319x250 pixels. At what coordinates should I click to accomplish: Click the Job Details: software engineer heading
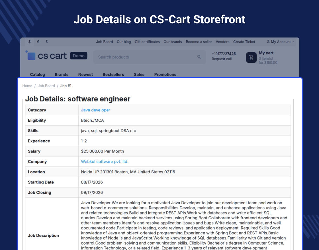78,99
